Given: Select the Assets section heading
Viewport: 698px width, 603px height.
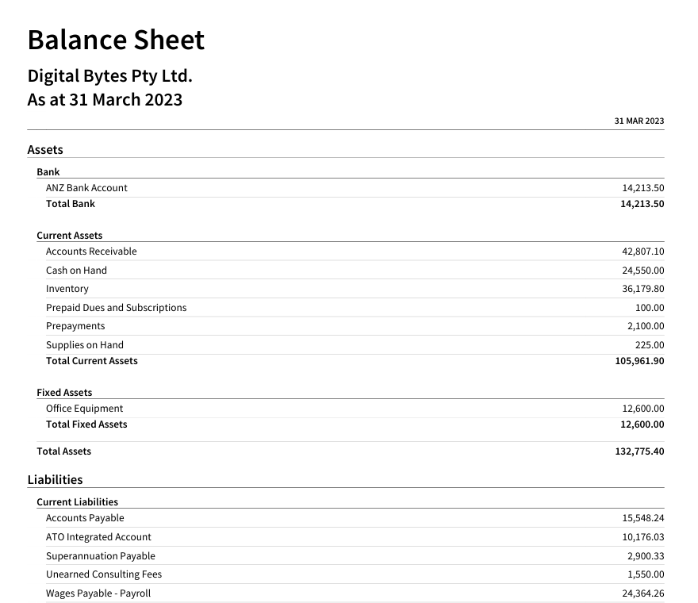Looking at the screenshot, I should 45,149.
